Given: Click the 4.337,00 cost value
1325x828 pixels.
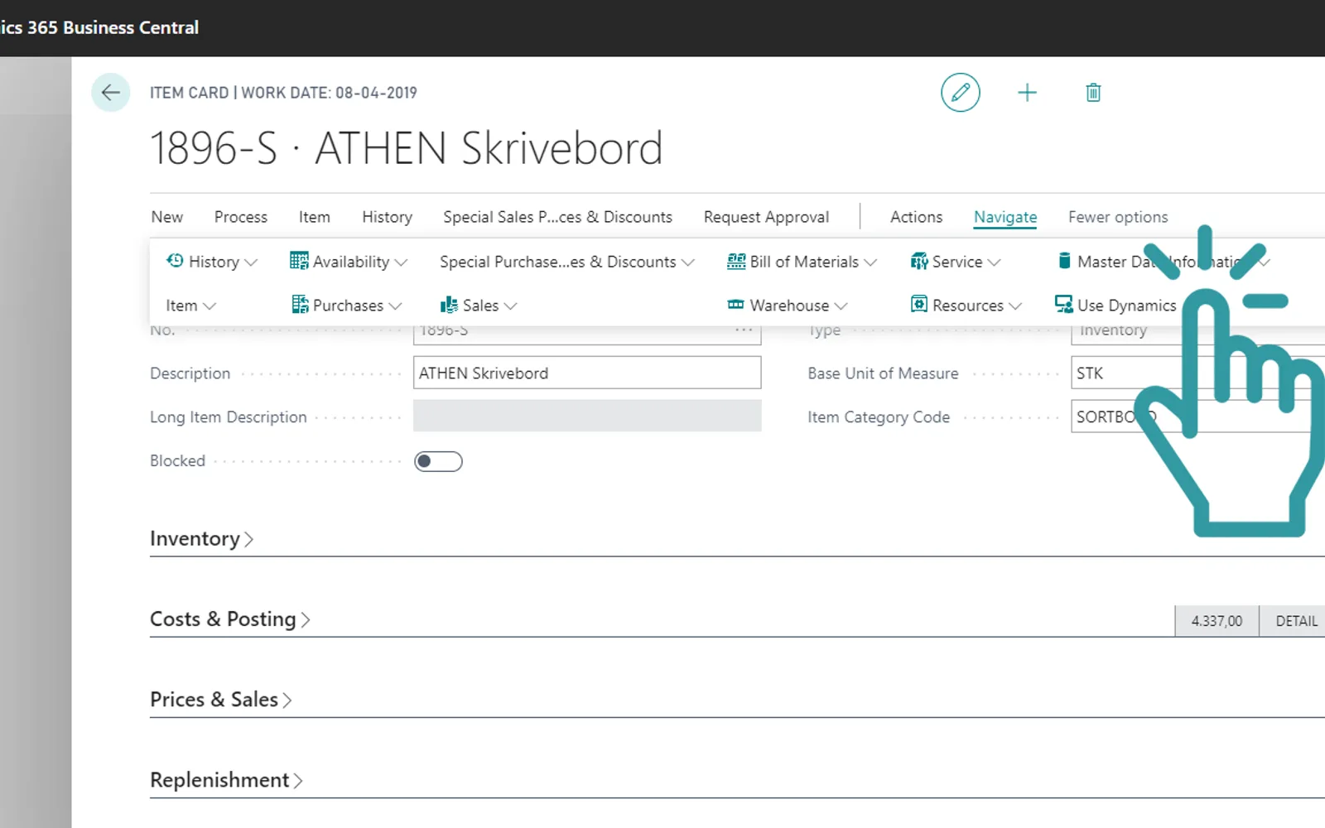Looking at the screenshot, I should click(1217, 621).
